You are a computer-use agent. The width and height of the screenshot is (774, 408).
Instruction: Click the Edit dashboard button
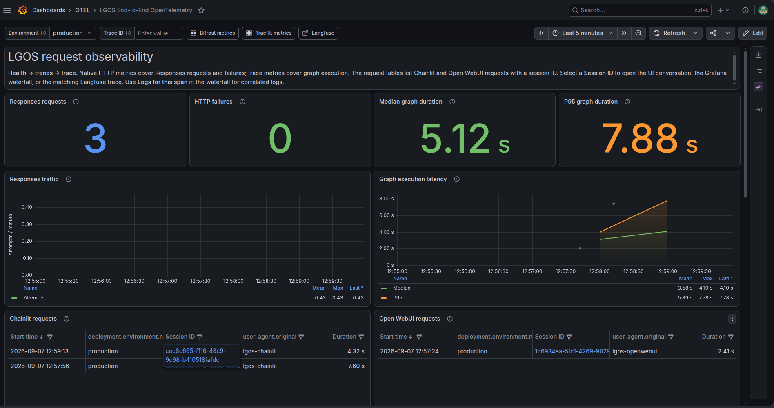click(753, 33)
